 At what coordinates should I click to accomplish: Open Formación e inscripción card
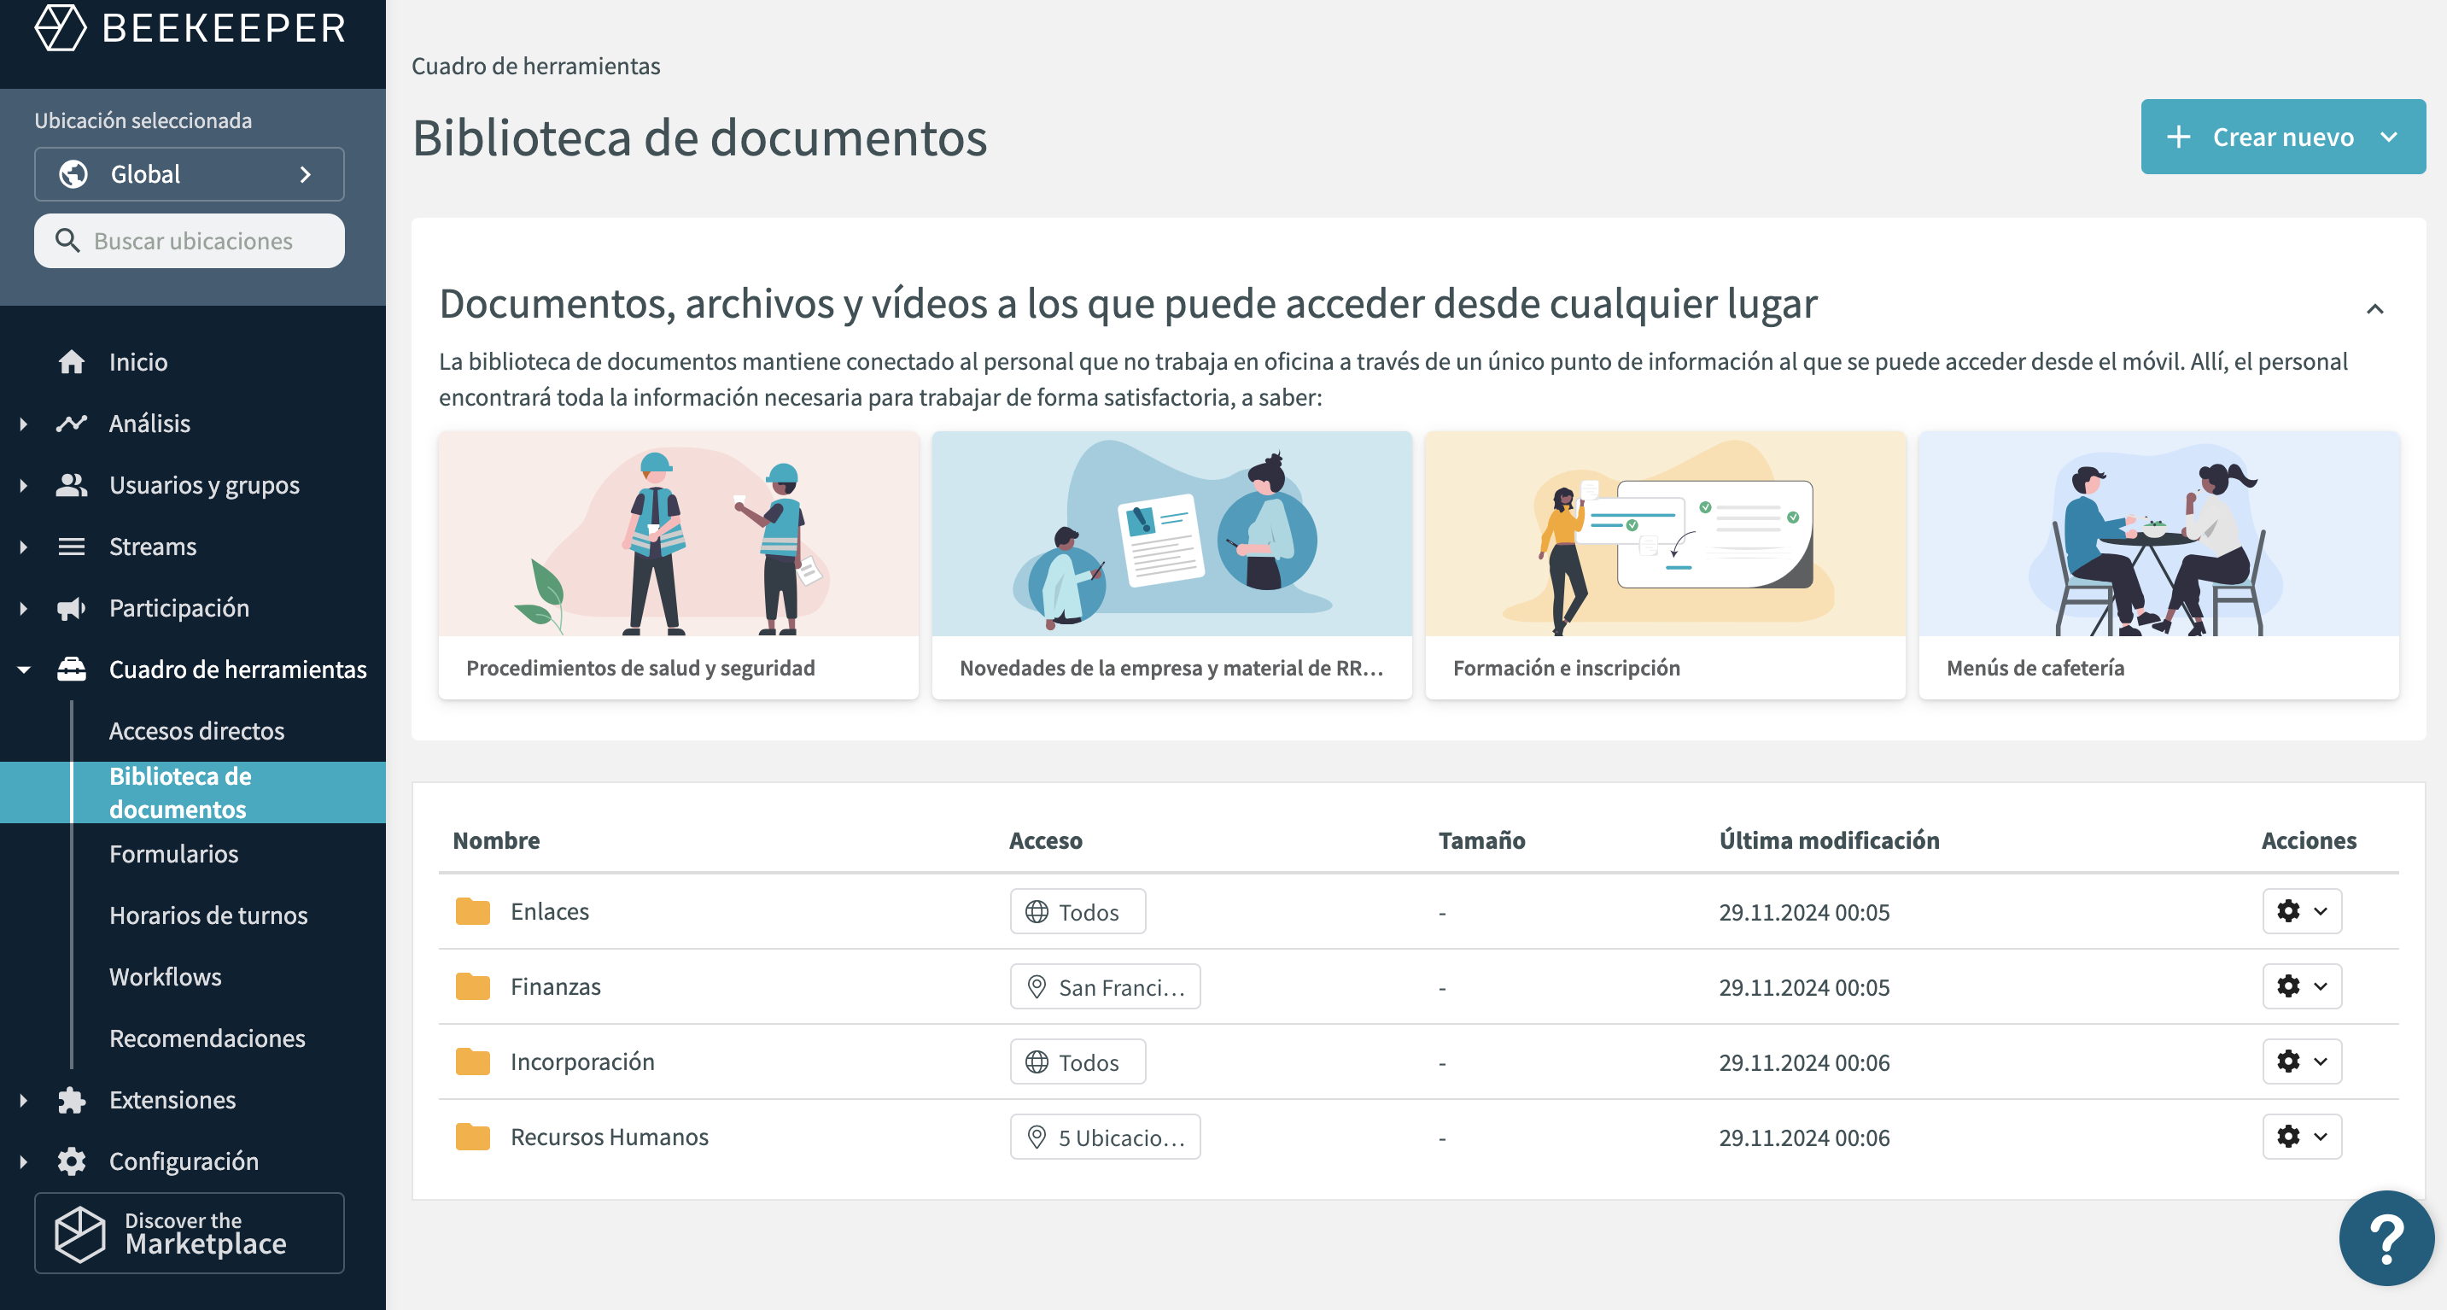click(1665, 566)
